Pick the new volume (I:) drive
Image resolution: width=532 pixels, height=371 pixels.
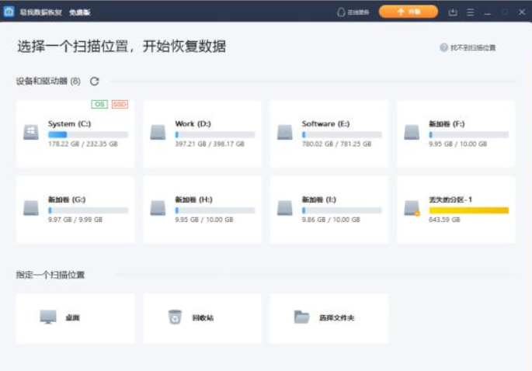(329, 210)
